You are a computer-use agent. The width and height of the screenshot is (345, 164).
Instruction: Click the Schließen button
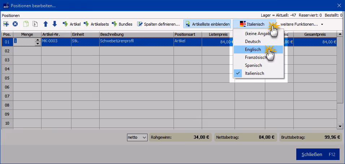pyautogui.click(x=318, y=154)
